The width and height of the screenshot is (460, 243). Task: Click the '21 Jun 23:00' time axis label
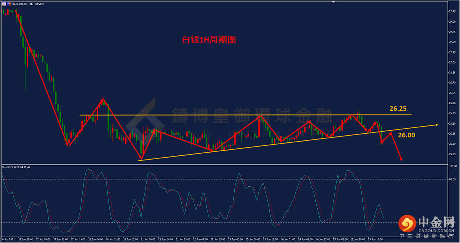(x=183, y=239)
